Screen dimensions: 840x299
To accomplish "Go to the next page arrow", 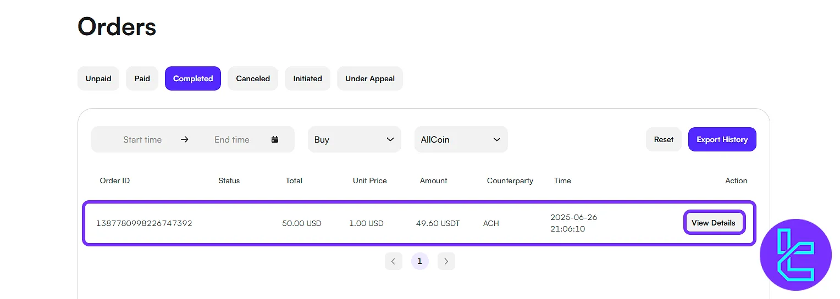I will (446, 261).
